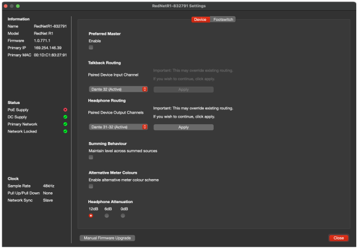Viewport: 358px width, 249px height.
Task: Click the Firmware version 1.0.771.1
Action: click(42, 41)
